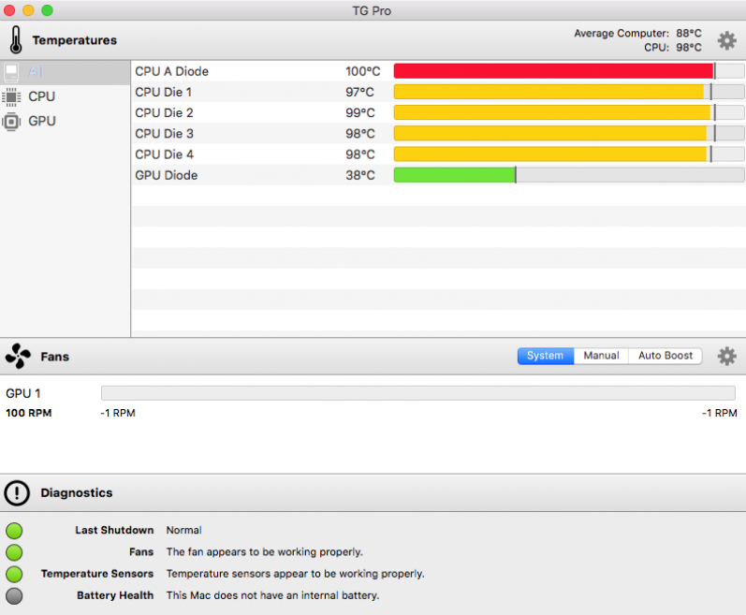Click the 97°C temperature value
The height and width of the screenshot is (615, 746).
pyautogui.click(x=359, y=93)
